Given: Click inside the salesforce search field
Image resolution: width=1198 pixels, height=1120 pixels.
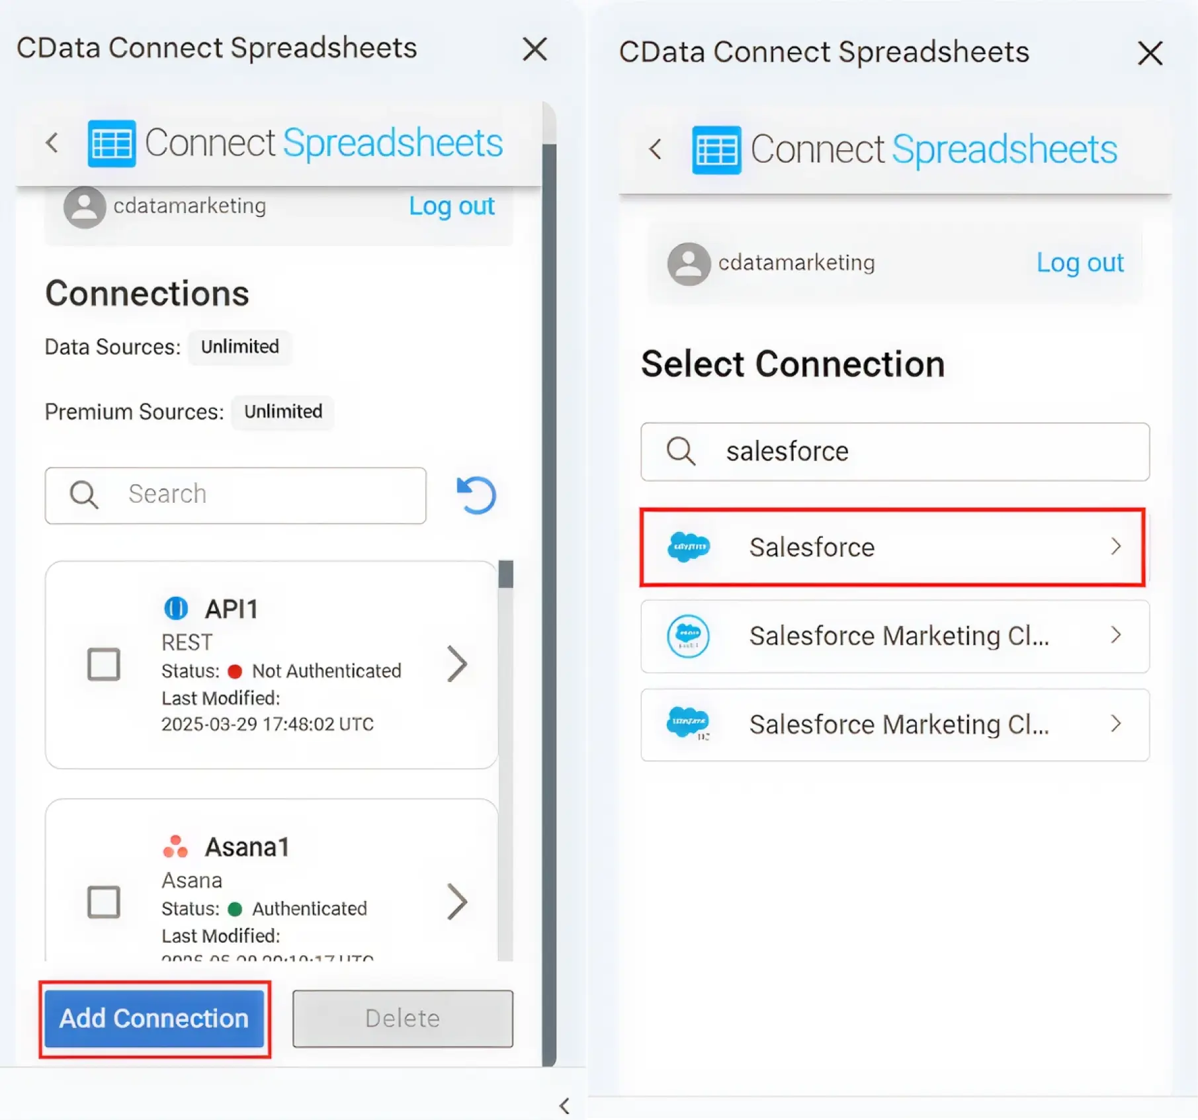Looking at the screenshot, I should (x=860, y=452).
